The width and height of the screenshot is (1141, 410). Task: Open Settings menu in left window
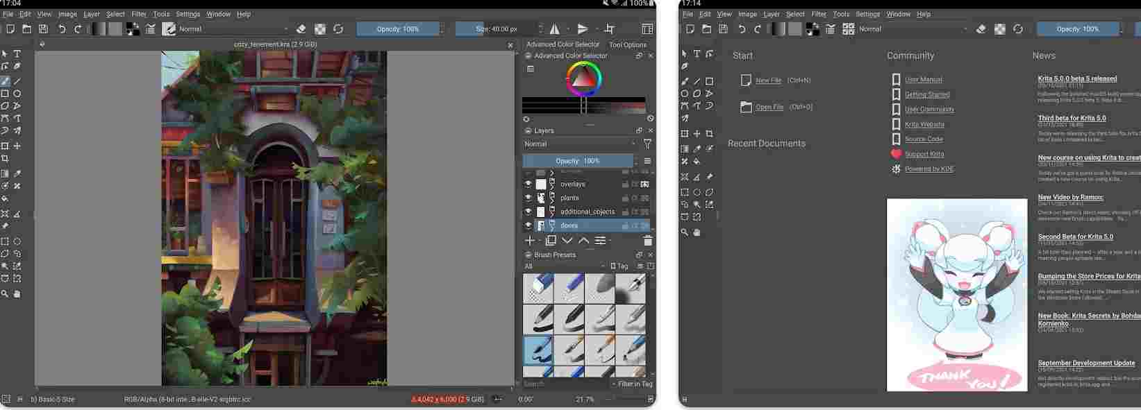(x=188, y=14)
